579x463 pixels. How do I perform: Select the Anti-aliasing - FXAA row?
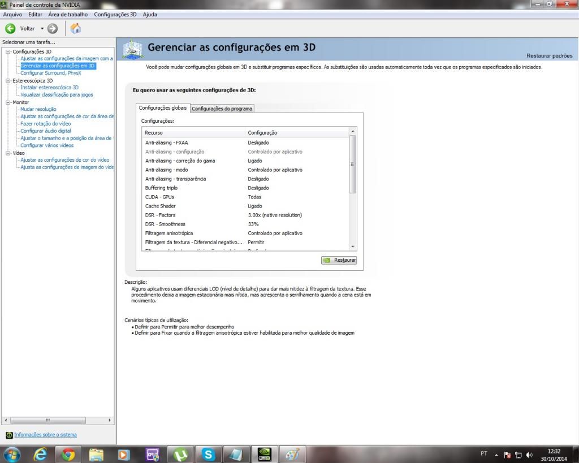245,142
